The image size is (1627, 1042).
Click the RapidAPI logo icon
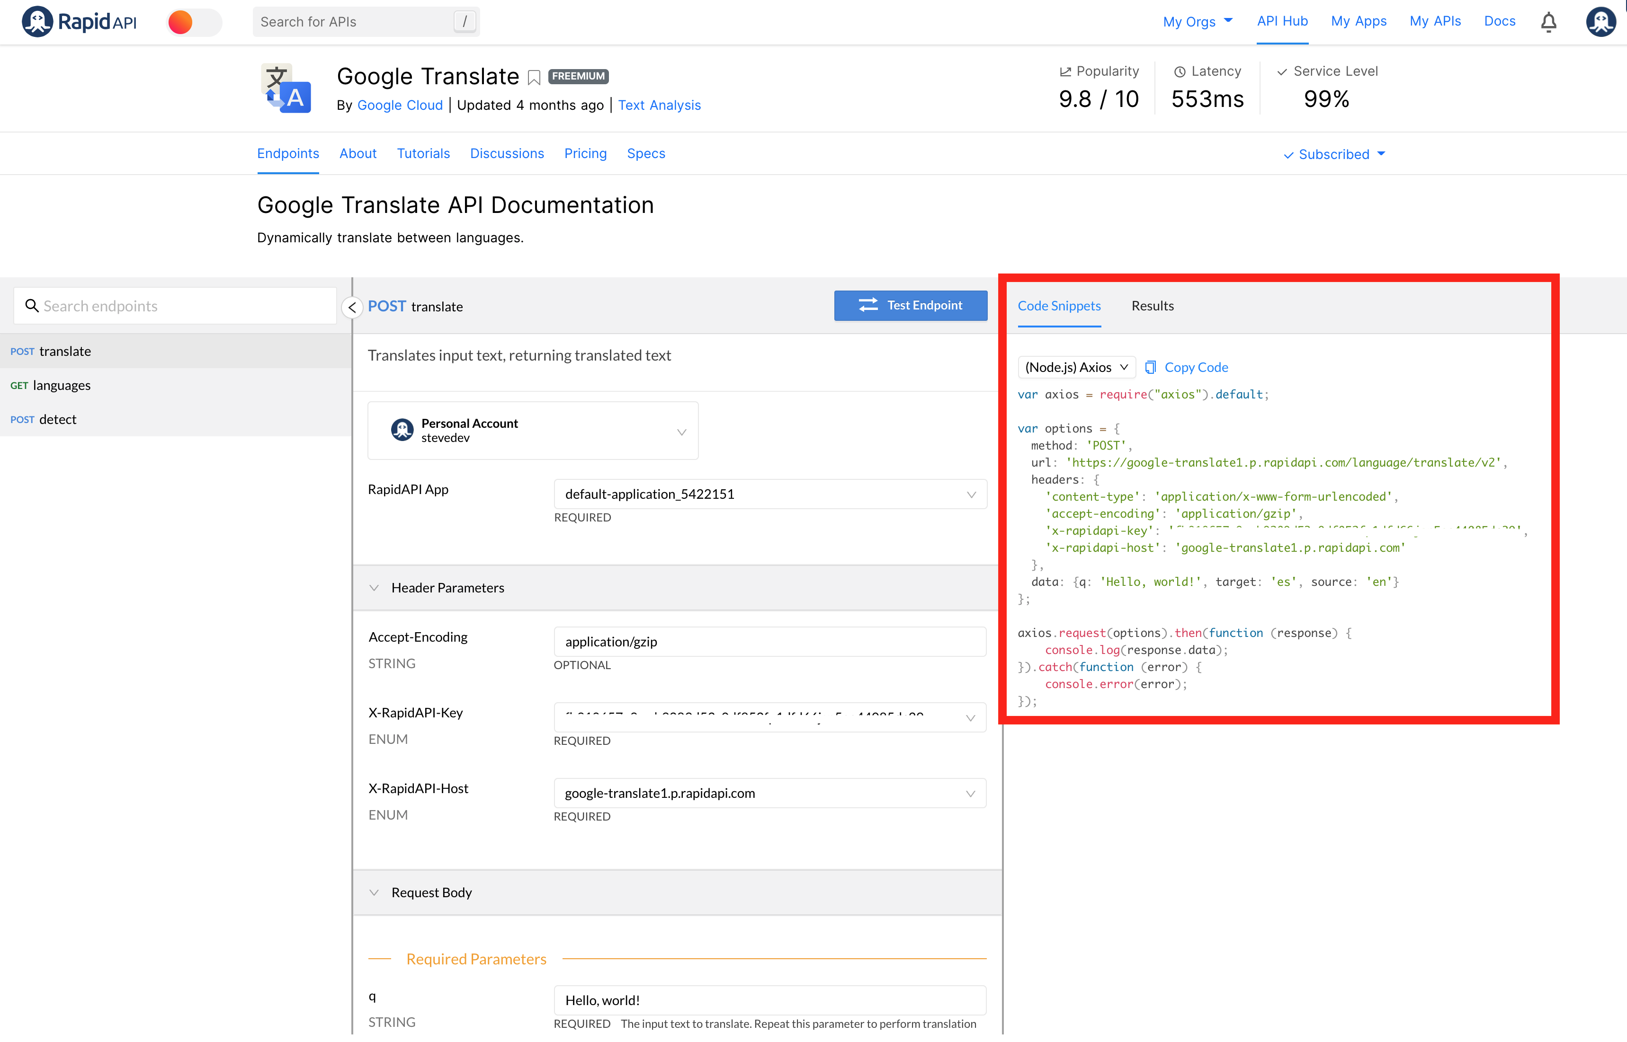35,20
